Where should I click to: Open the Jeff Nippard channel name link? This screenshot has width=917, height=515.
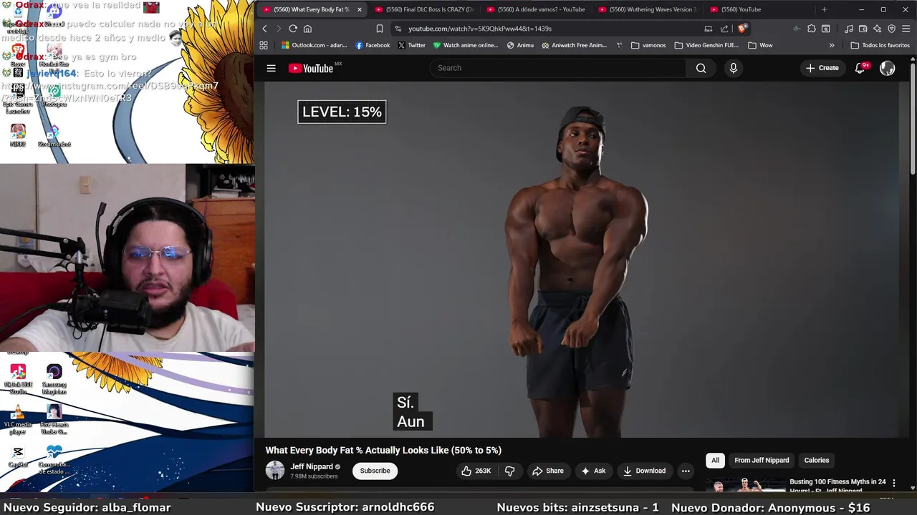[312, 466]
